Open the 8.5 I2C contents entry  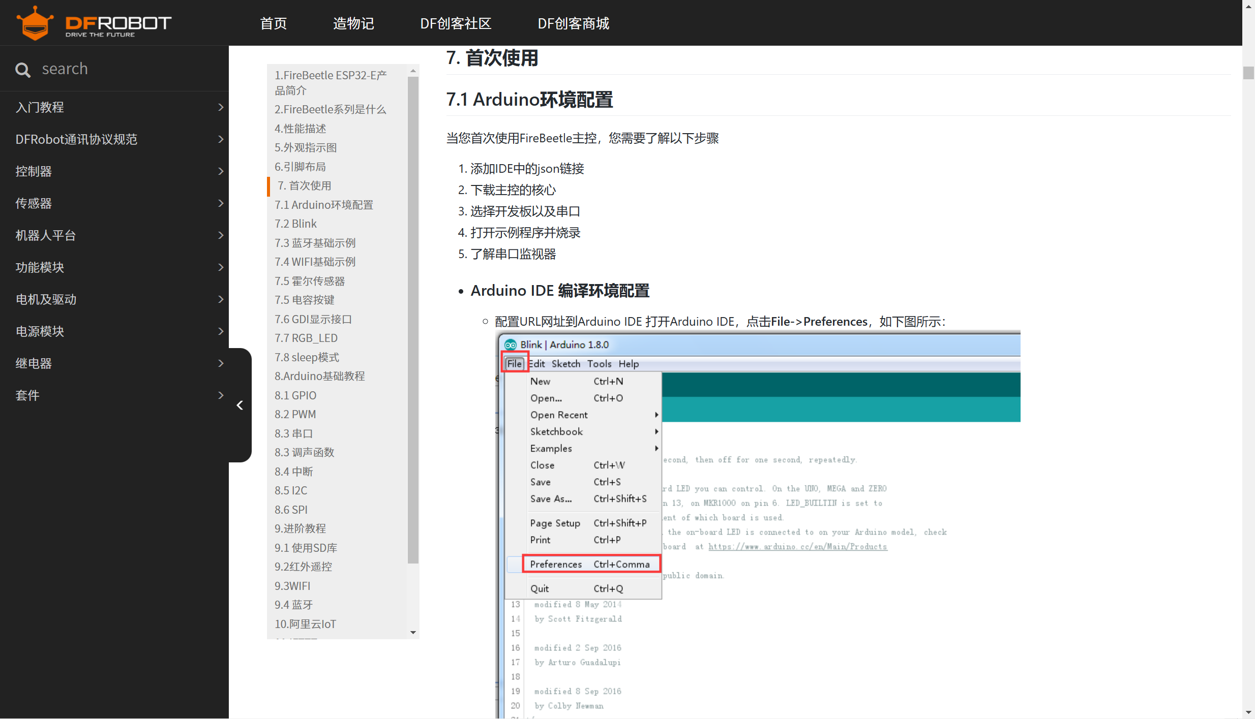291,490
